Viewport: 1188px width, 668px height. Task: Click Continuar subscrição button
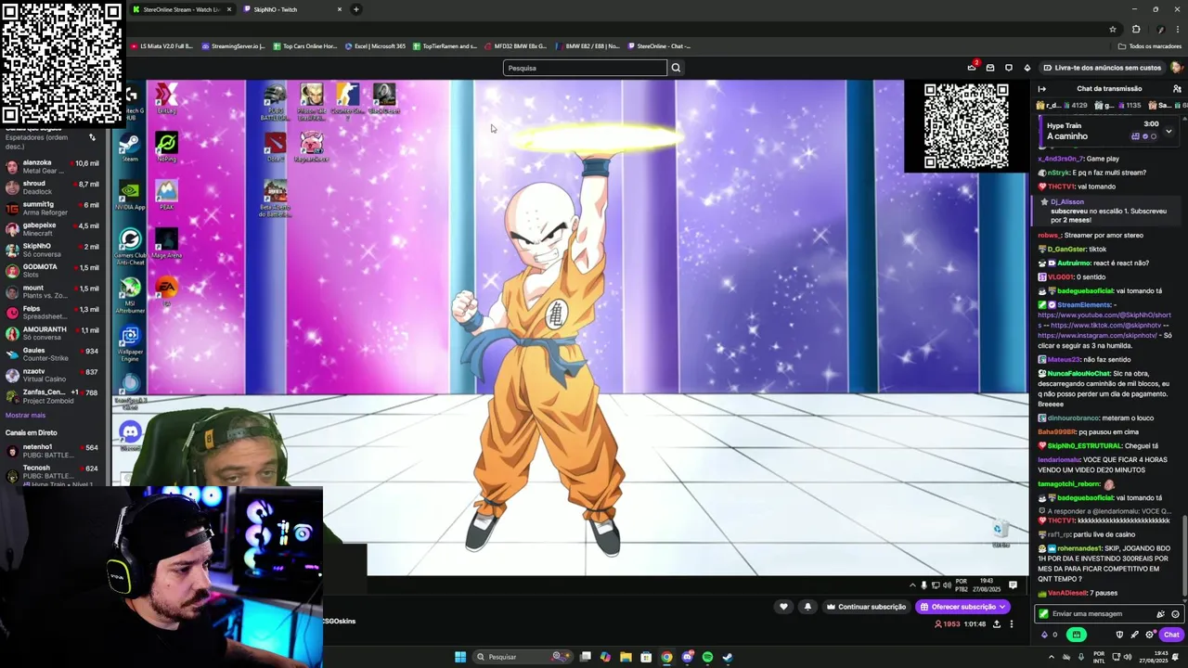click(865, 607)
